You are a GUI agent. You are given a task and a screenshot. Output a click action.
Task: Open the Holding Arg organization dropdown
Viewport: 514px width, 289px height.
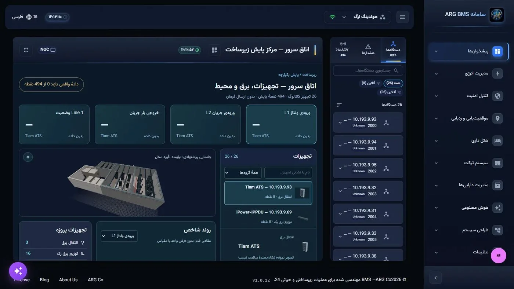click(358, 17)
